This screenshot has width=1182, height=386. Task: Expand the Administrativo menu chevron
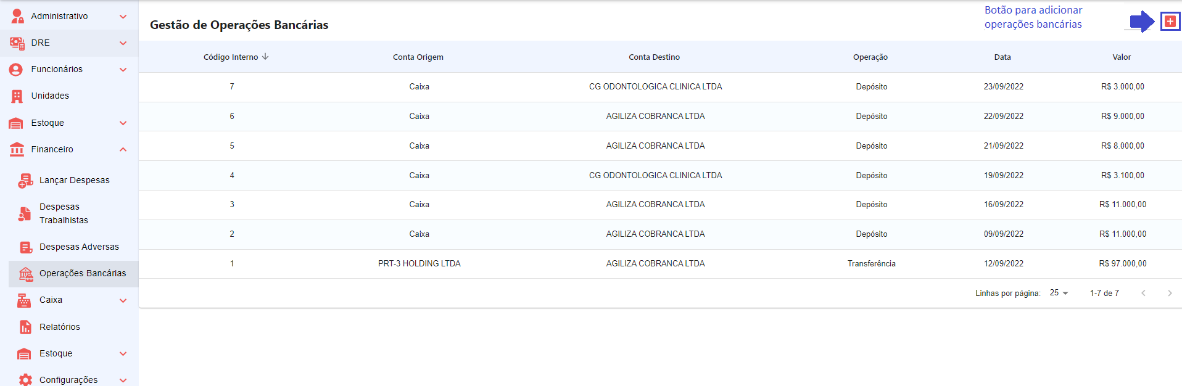(x=123, y=17)
